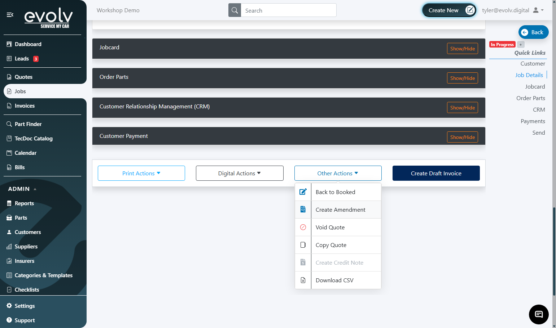Click the Support question mark icon
The height and width of the screenshot is (328, 556).
coord(9,320)
